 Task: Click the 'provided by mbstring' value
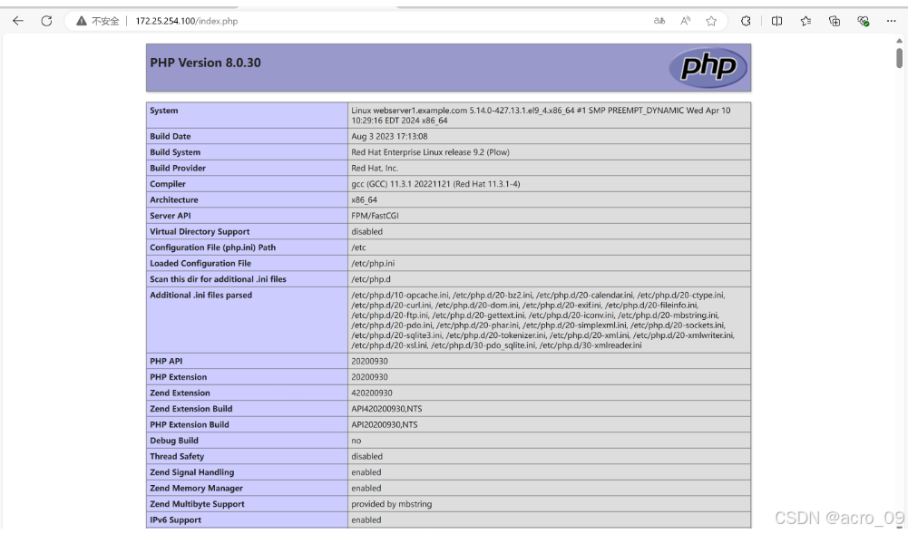[x=392, y=504]
